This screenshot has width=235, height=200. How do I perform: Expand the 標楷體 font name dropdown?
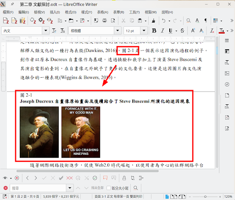coord(117,30)
